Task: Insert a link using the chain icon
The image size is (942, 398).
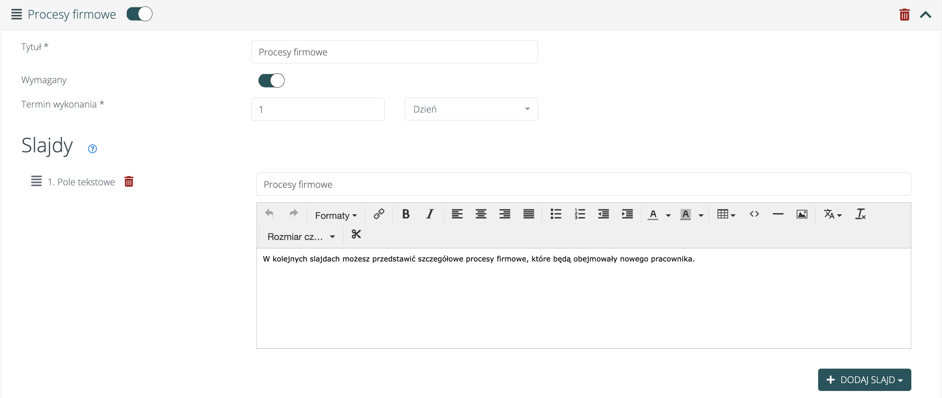Action: tap(379, 214)
